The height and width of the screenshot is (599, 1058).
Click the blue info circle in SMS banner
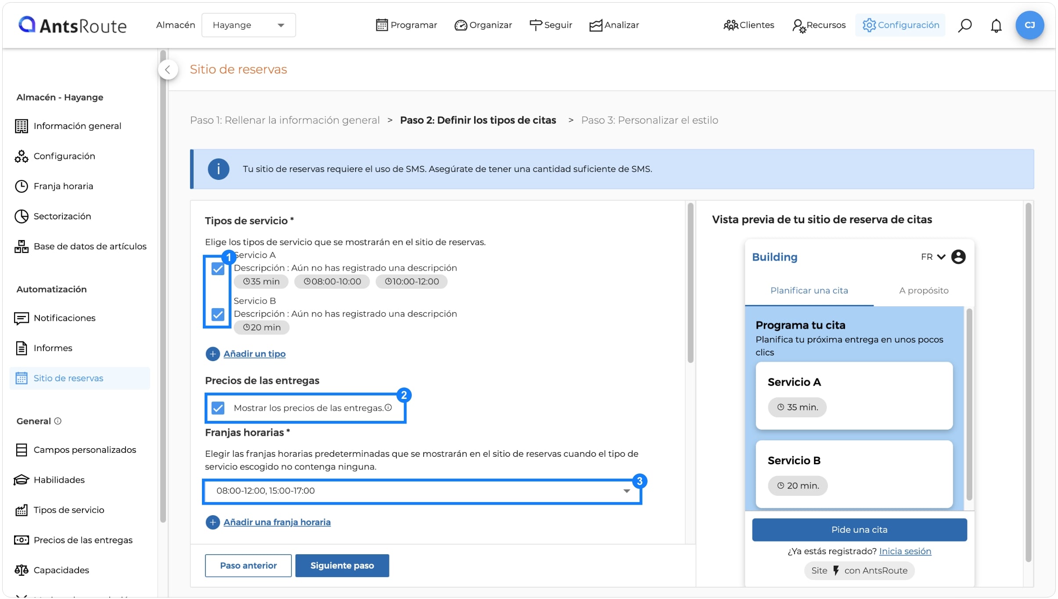pyautogui.click(x=218, y=169)
